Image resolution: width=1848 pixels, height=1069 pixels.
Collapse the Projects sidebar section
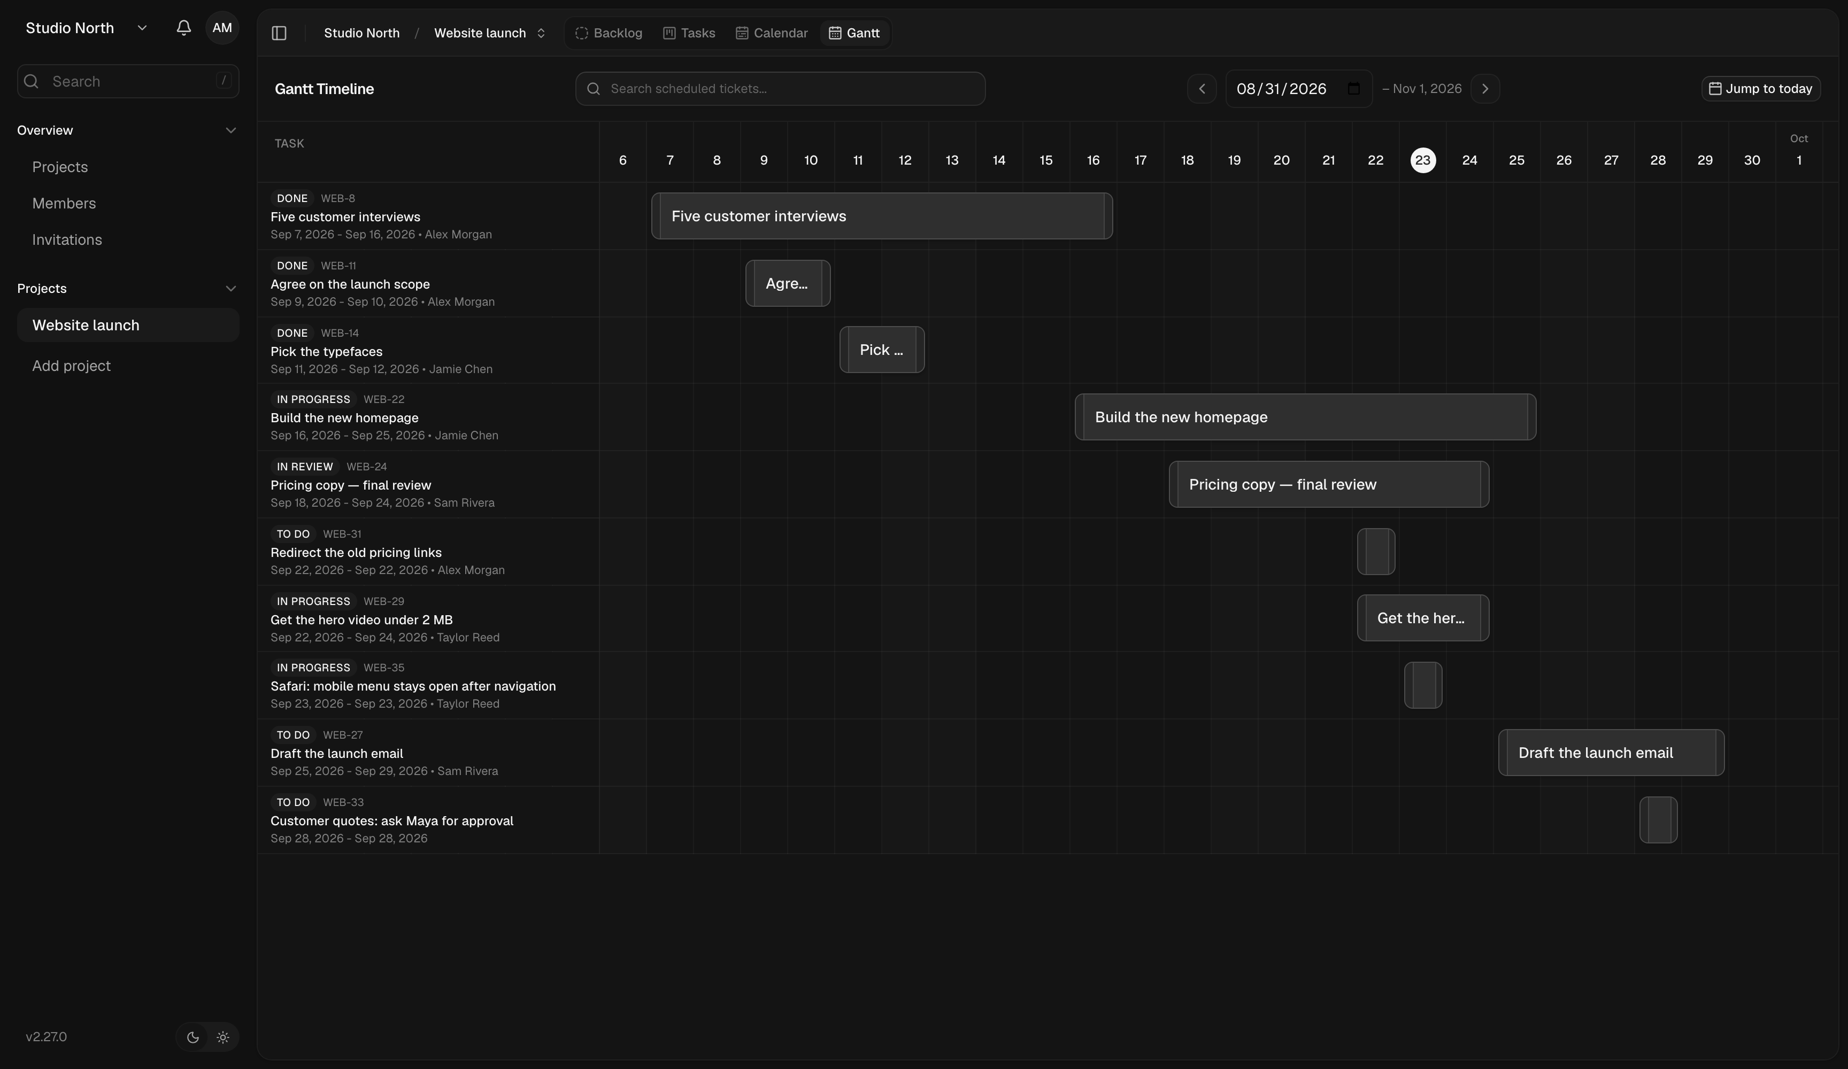(x=128, y=289)
